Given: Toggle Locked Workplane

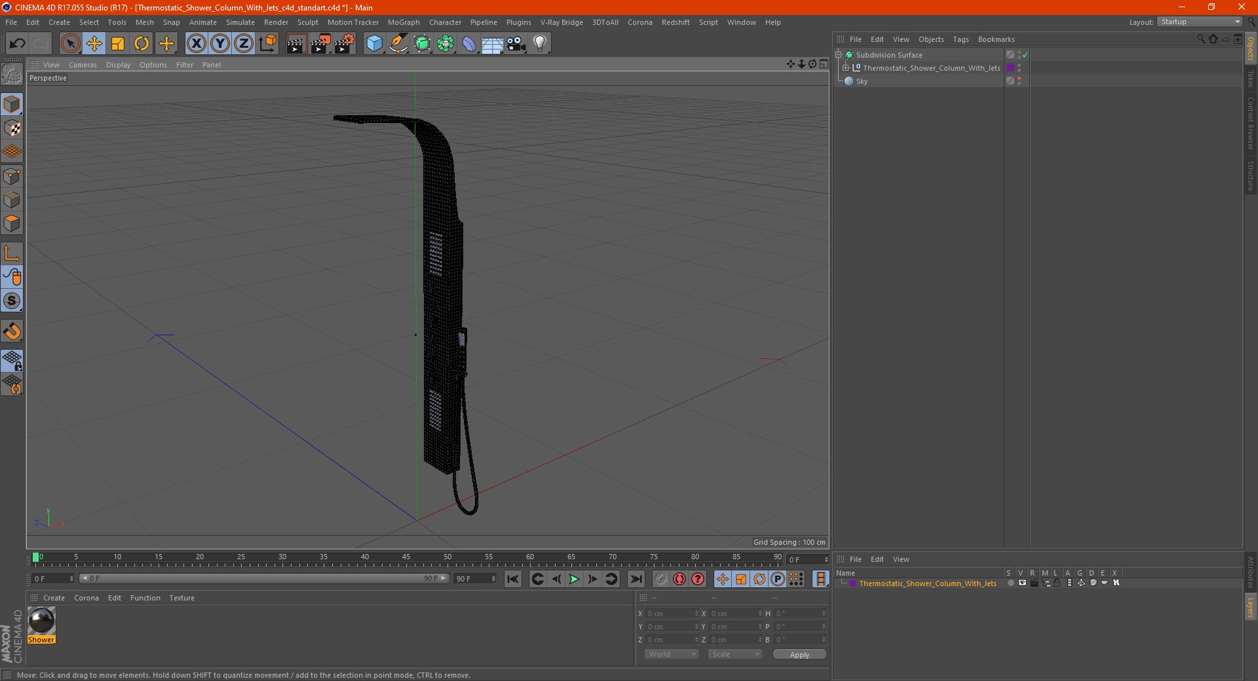Looking at the screenshot, I should (12, 360).
